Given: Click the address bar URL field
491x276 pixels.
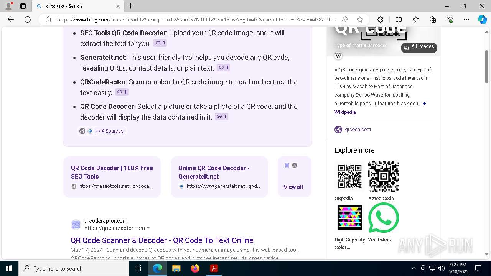Looking at the screenshot, I should click(x=196, y=20).
